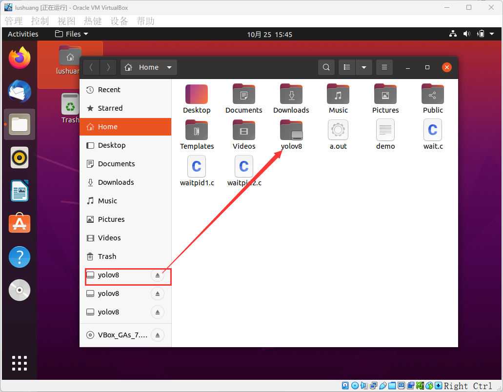The height and width of the screenshot is (392, 503).
Task: Select Home in the sidebar
Action: [x=125, y=127]
